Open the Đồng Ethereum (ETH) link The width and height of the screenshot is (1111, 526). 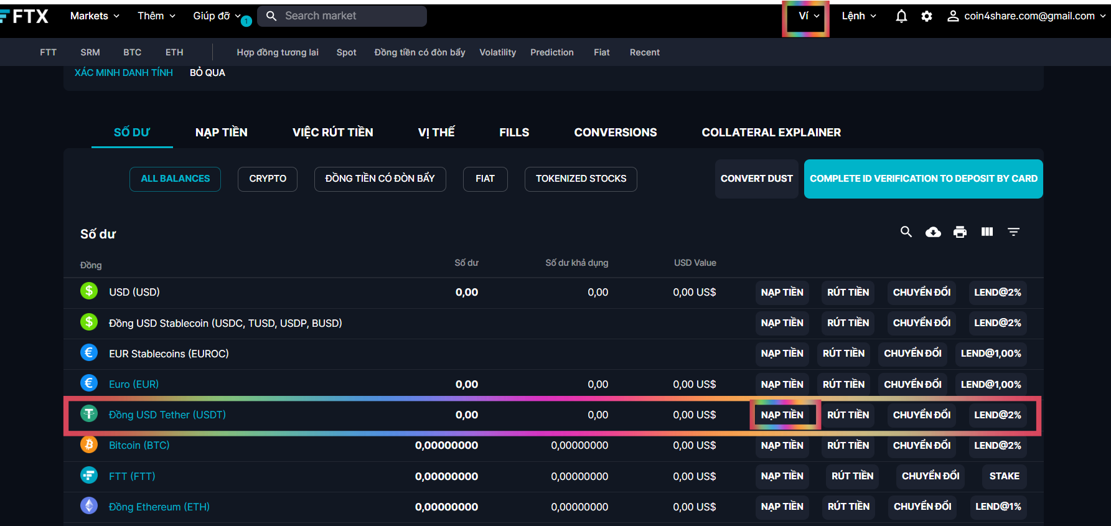click(x=159, y=507)
